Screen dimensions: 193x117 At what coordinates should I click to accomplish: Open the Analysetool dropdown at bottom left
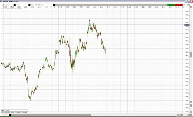(10, 115)
